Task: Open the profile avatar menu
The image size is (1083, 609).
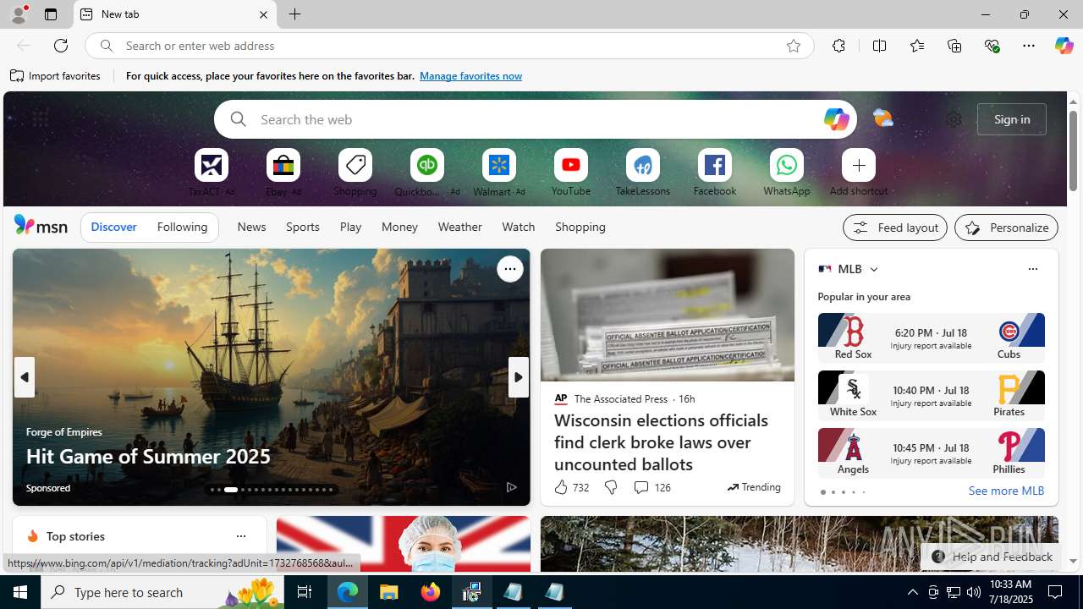Action: [x=19, y=14]
